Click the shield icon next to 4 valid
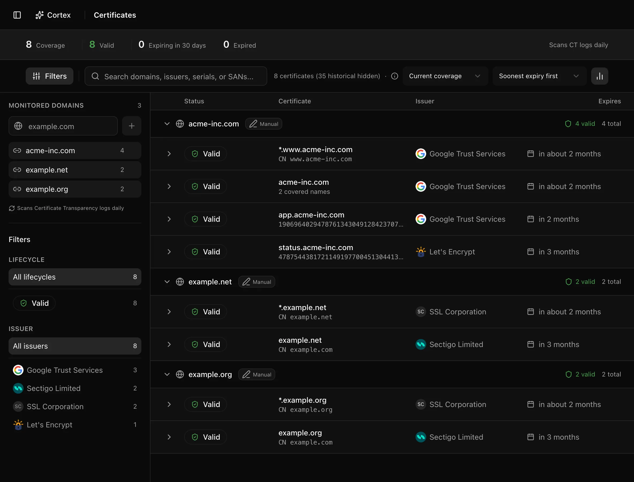 [x=568, y=124]
